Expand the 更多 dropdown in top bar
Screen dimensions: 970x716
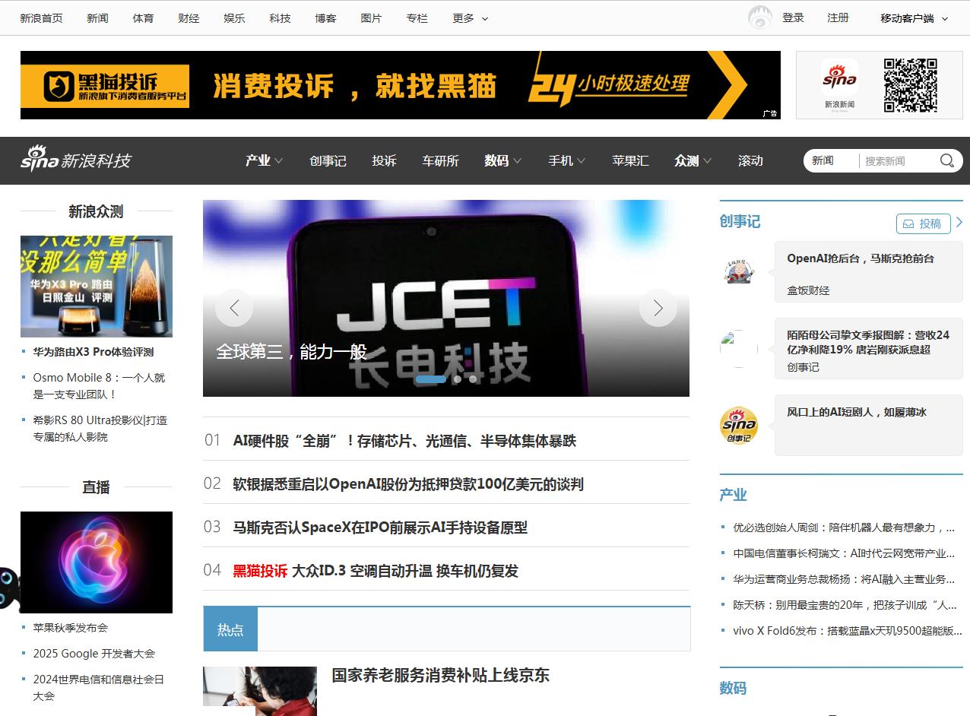[471, 18]
